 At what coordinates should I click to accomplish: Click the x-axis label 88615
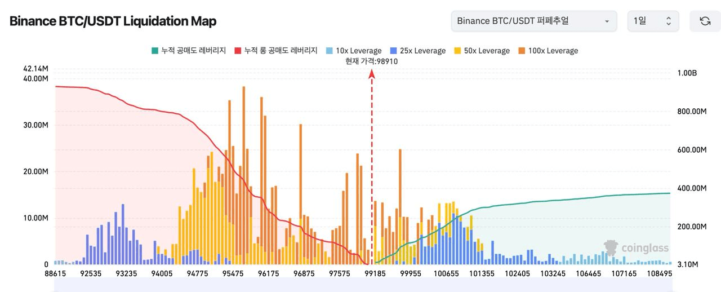[x=55, y=273]
